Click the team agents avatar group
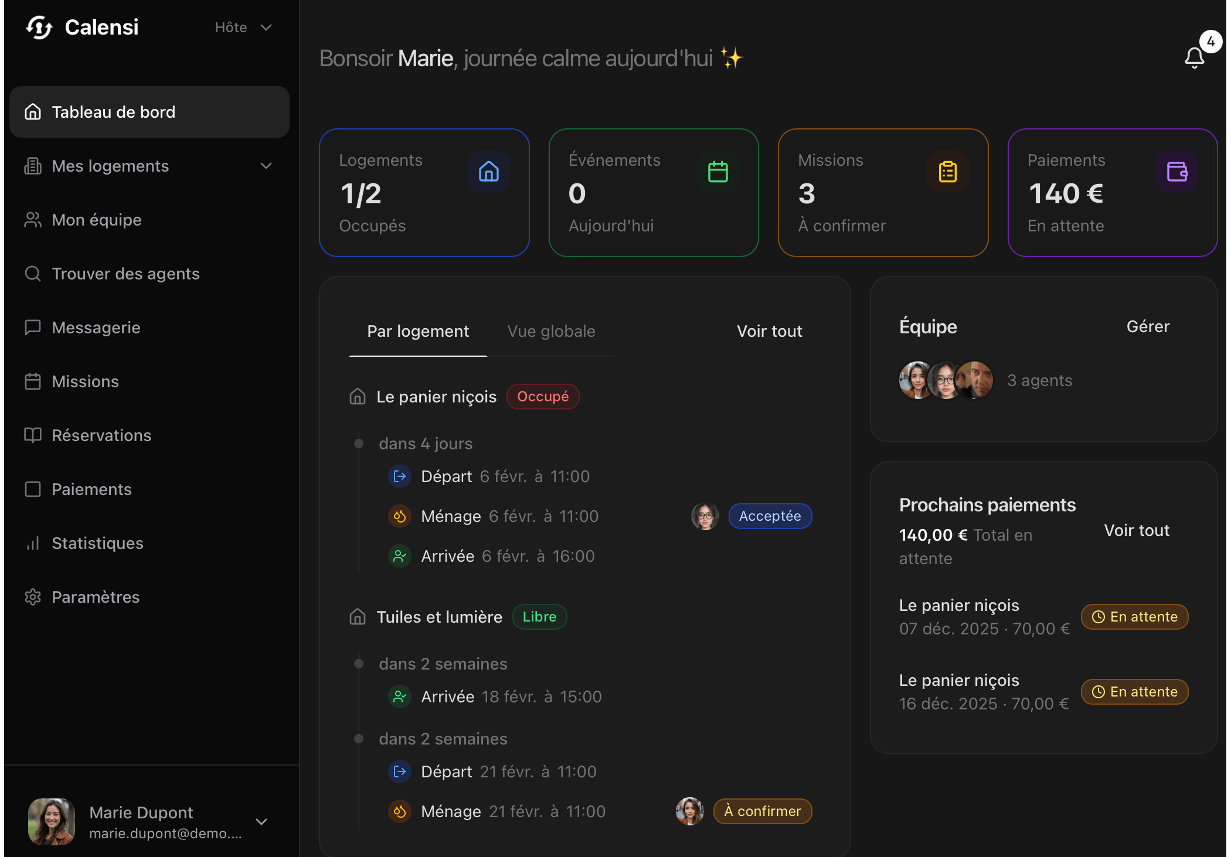 [x=946, y=380]
